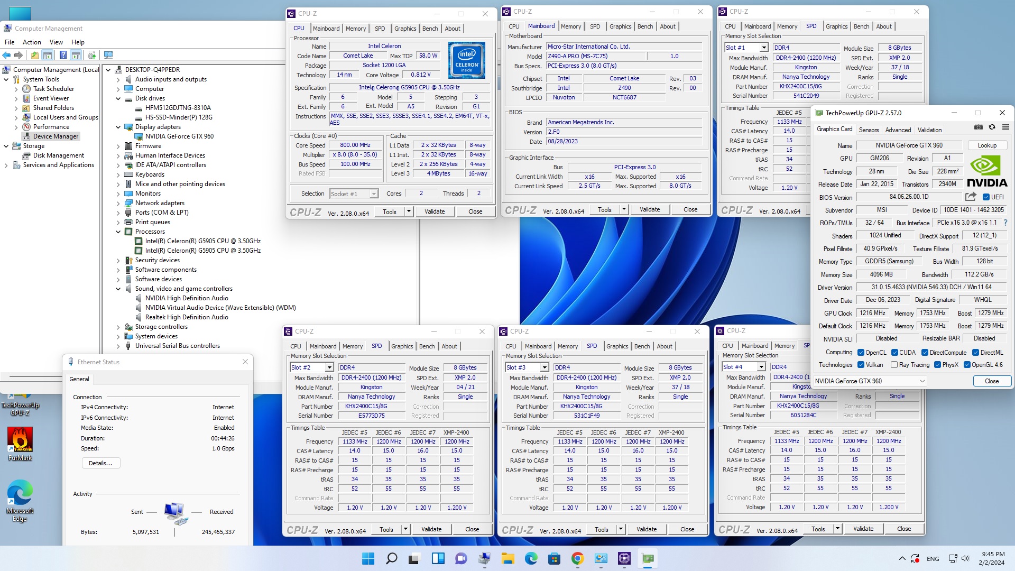
Task: Click the BIOS export share icon
Action: (x=970, y=197)
